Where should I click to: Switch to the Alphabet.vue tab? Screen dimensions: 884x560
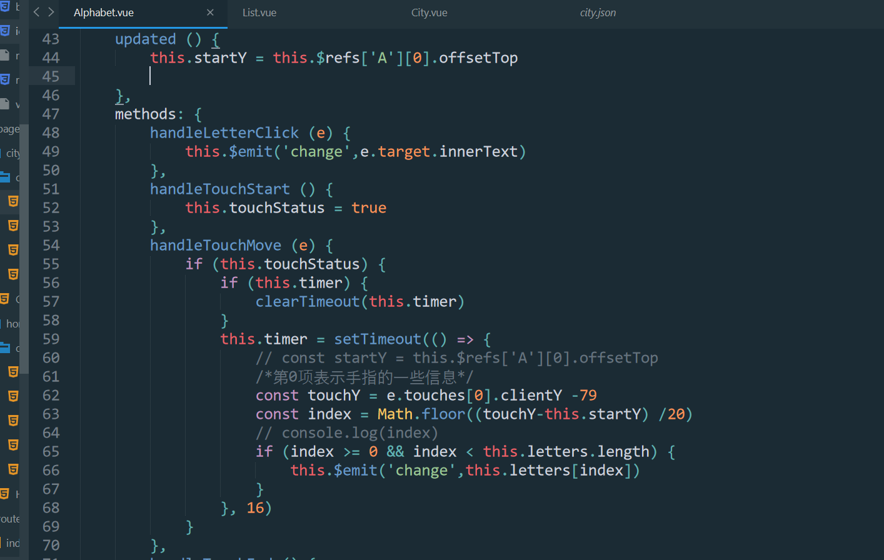point(104,12)
